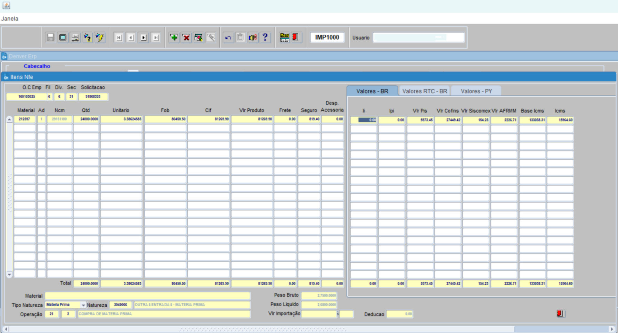Click the Deducao input field
The image size is (618, 333).
point(399,314)
